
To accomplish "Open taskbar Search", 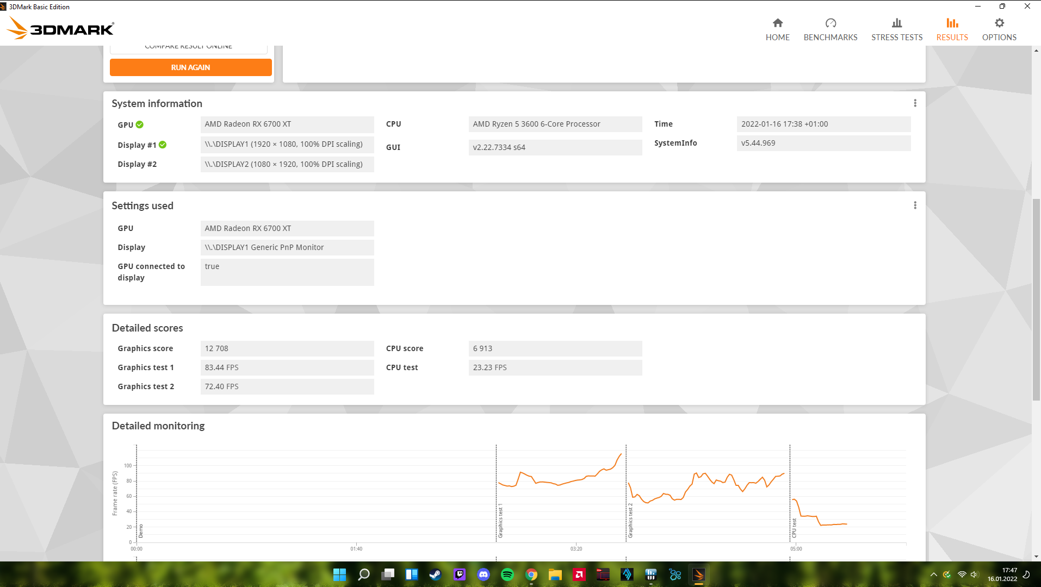I will tap(364, 574).
